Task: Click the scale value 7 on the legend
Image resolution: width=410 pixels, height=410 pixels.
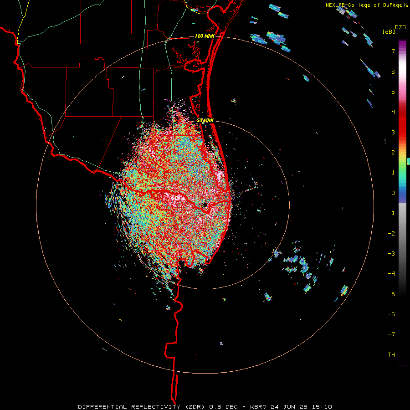Action: [393, 51]
